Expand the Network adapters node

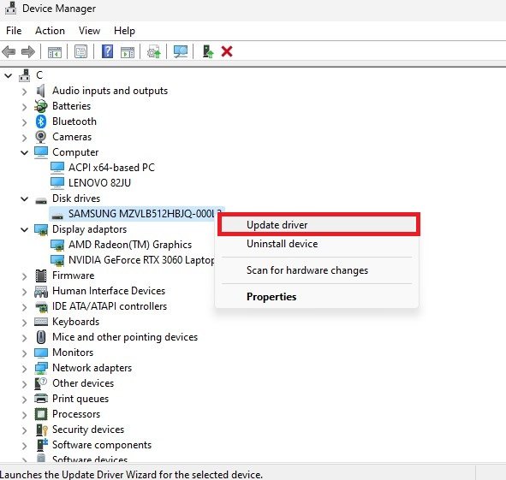pyautogui.click(x=24, y=369)
